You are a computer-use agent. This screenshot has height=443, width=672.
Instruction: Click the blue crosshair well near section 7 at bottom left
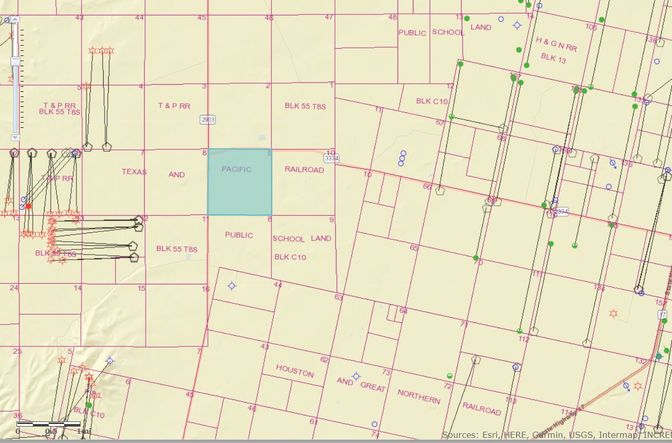click(110, 361)
